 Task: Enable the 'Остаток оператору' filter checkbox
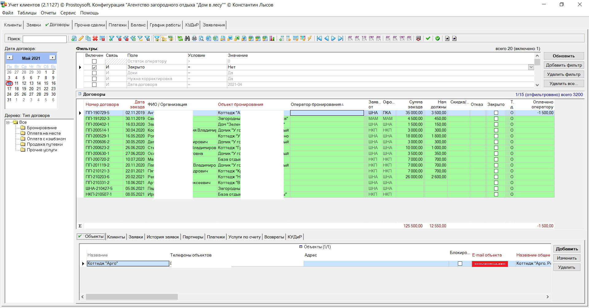click(x=94, y=61)
